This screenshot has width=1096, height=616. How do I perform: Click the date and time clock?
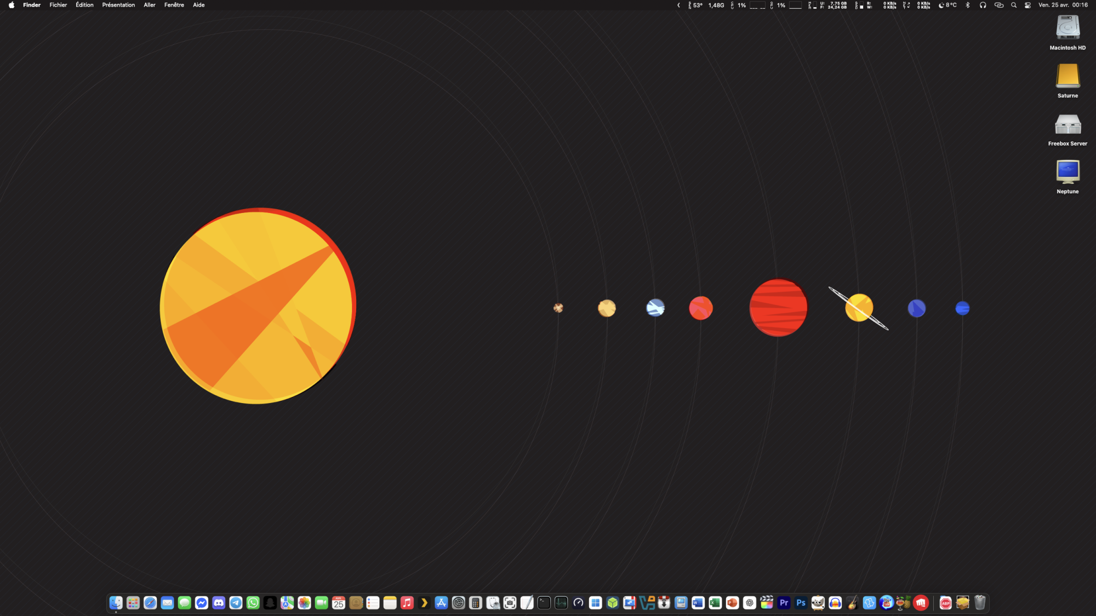[x=1063, y=5]
